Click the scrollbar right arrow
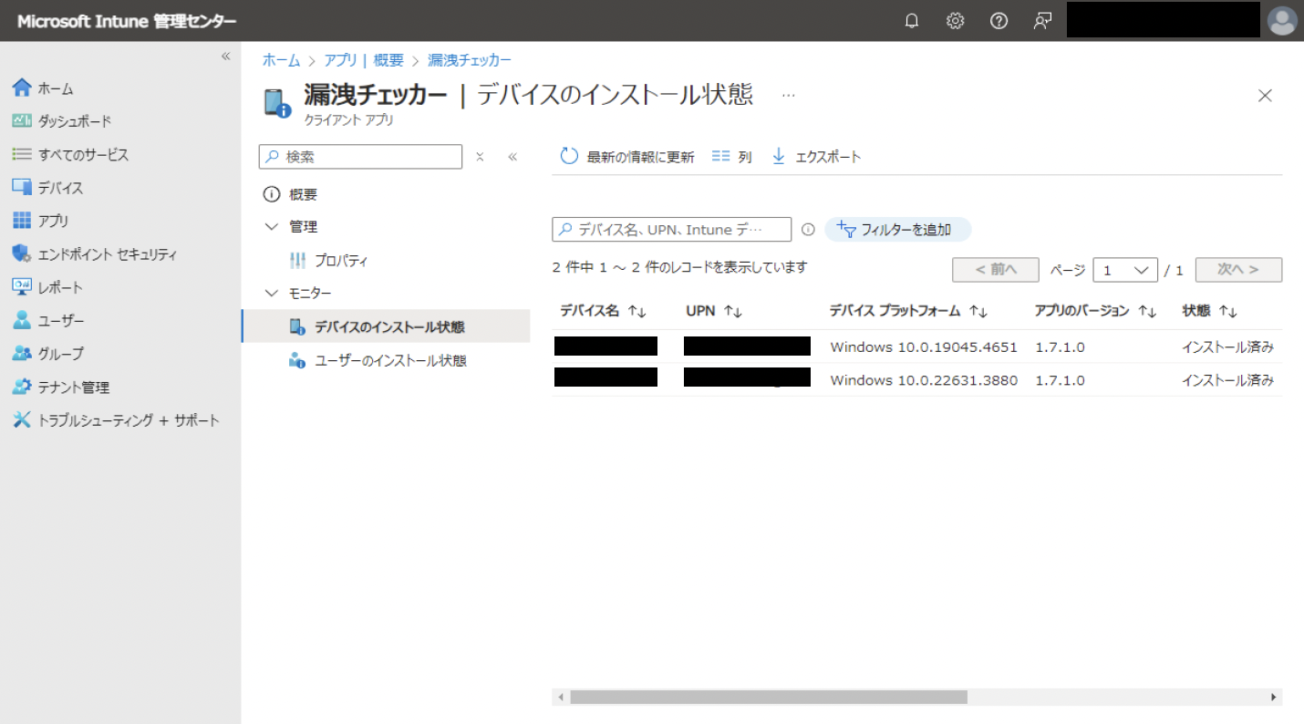Image resolution: width=1304 pixels, height=724 pixels. coord(1273,697)
